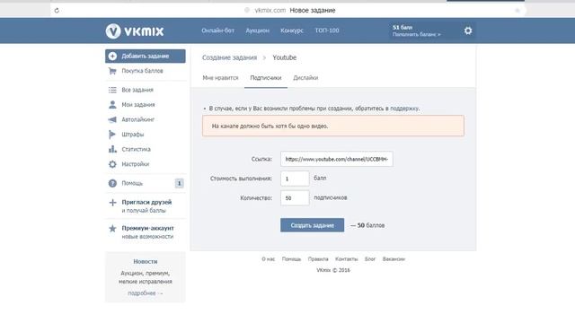Focus the Количество input field
Viewport: 575px width, 323px height.
(295, 197)
